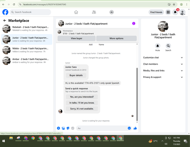Open File Explorer from the taskbar
The image size is (190, 147).
coord(11,138)
